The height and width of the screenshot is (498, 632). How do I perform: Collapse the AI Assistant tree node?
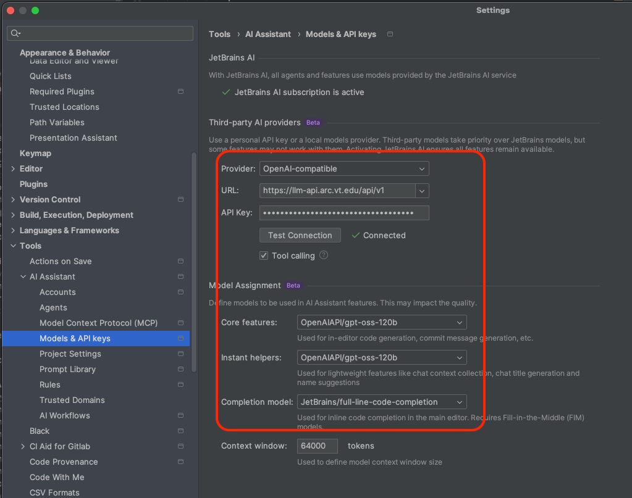[x=23, y=277]
